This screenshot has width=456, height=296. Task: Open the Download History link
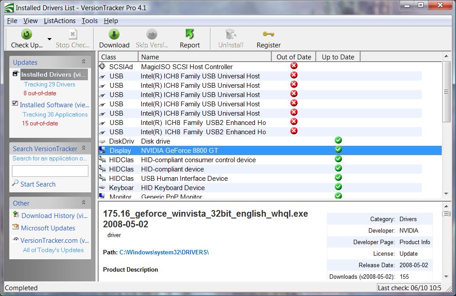click(x=54, y=216)
